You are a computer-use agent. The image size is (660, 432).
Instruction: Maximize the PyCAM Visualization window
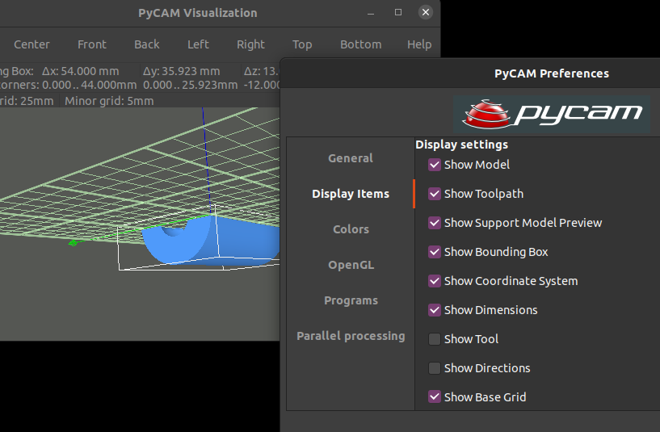coord(397,12)
